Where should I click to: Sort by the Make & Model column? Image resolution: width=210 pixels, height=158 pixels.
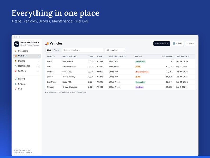(70, 57)
